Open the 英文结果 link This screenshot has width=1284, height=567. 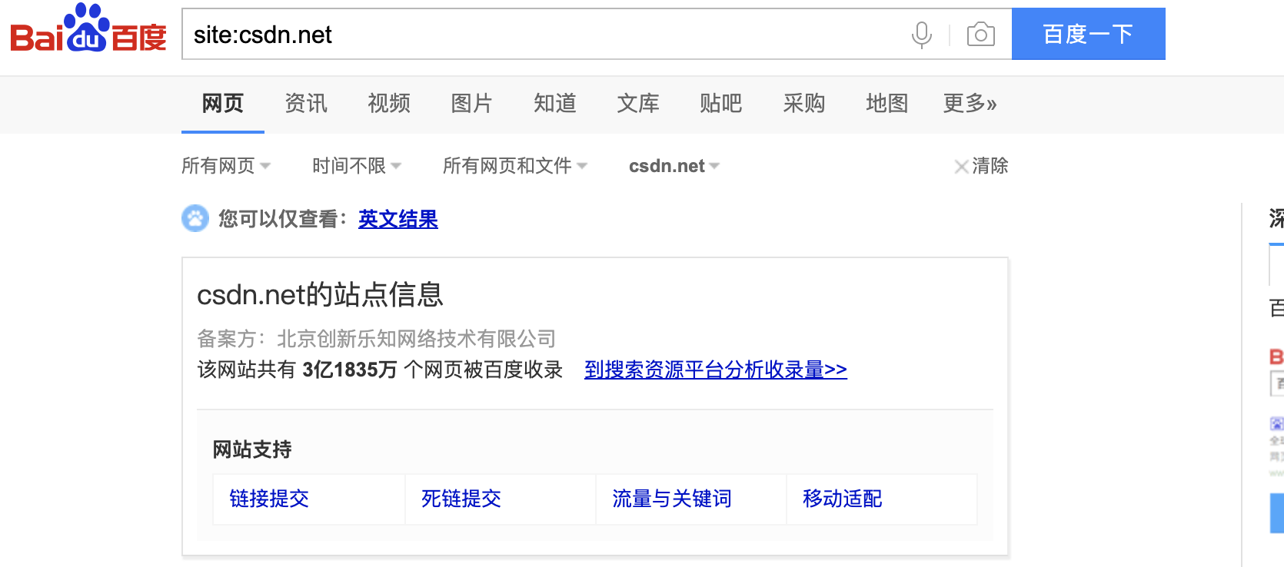tap(398, 219)
